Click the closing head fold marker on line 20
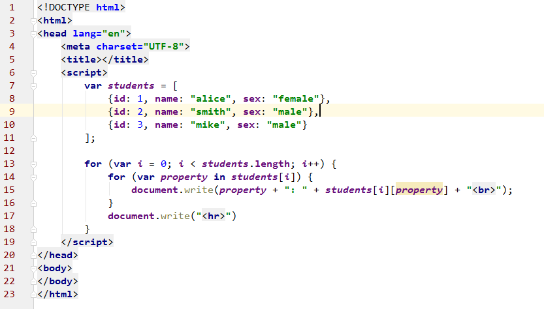Viewport: 544px width, 309px height. (33, 256)
